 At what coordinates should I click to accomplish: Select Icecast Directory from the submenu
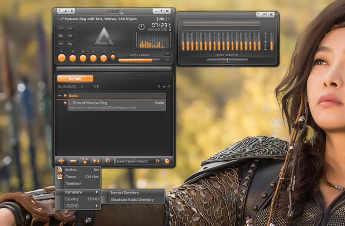tap(125, 193)
